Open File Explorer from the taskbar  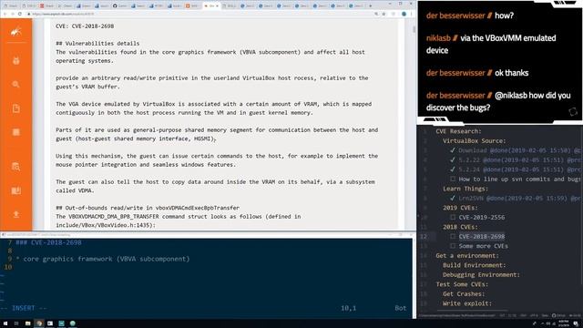[27, 323]
